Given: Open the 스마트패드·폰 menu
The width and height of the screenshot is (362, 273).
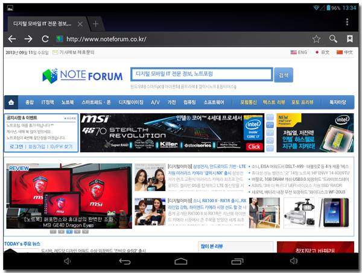Looking at the screenshot, I should pos(96,102).
